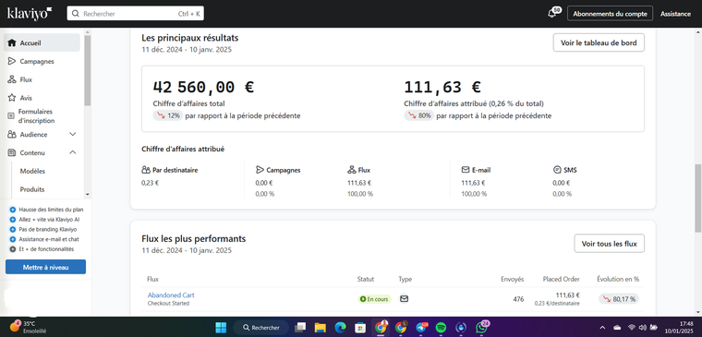
Task: Expand the Audience sidebar section
Action: tap(73, 134)
